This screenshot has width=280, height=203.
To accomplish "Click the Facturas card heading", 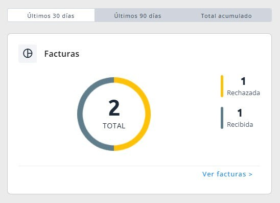I will pyautogui.click(x=62, y=54).
